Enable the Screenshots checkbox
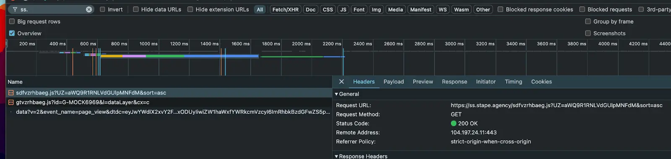The width and height of the screenshot is (671, 159). point(588,33)
